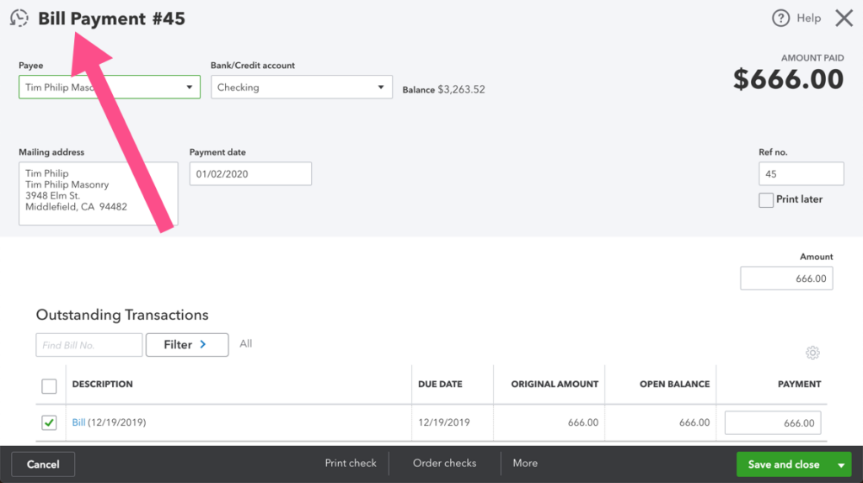Click the All filter label
The height and width of the screenshot is (483, 863).
click(246, 343)
